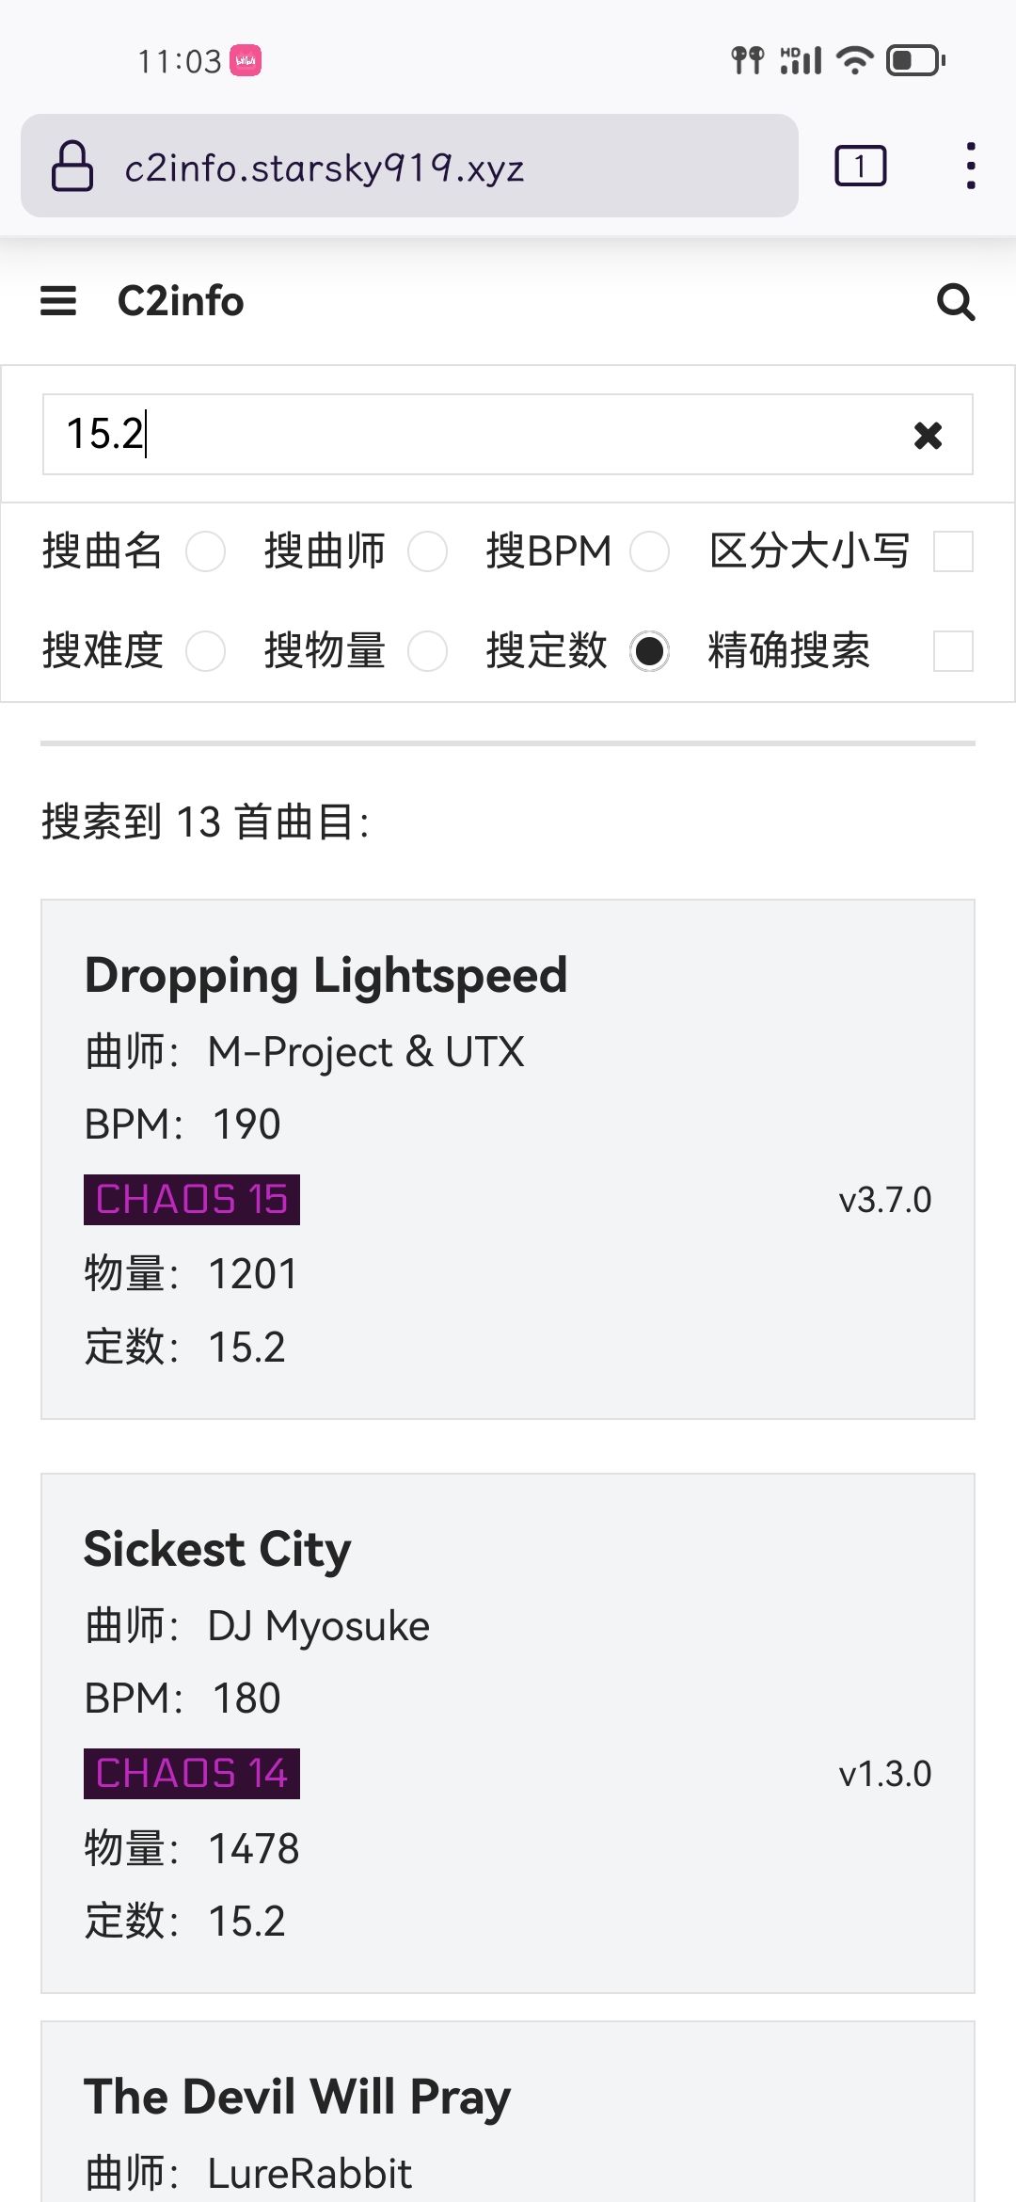Open browser three-dot overflow menu
This screenshot has width=1016, height=2202.
tap(971, 167)
